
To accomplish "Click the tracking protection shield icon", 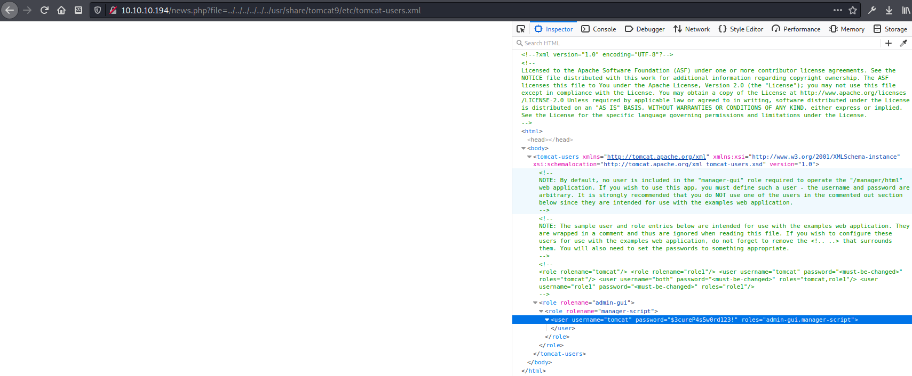I will click(x=98, y=10).
